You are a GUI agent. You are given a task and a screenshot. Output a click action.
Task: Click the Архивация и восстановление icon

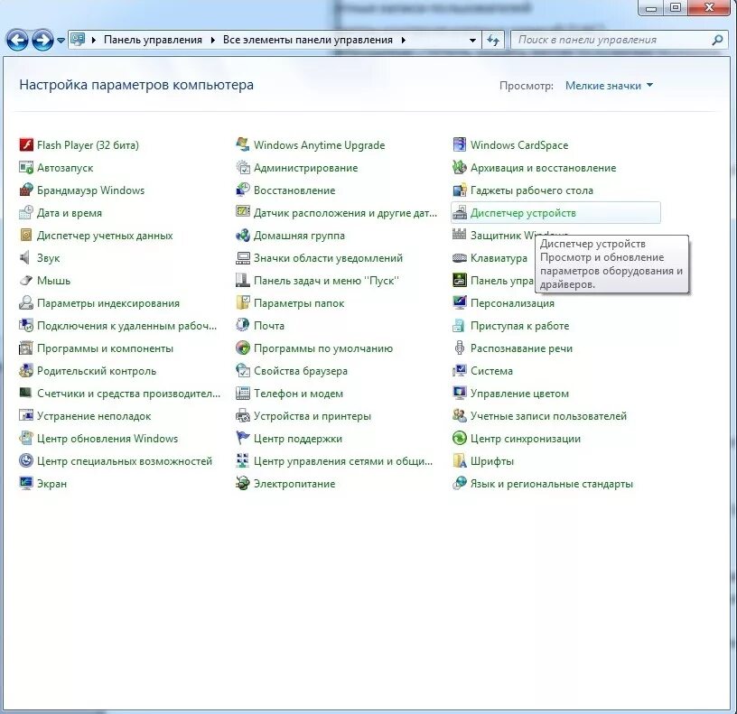459,167
